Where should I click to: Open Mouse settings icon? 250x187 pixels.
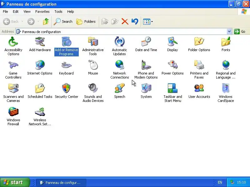[93, 68]
